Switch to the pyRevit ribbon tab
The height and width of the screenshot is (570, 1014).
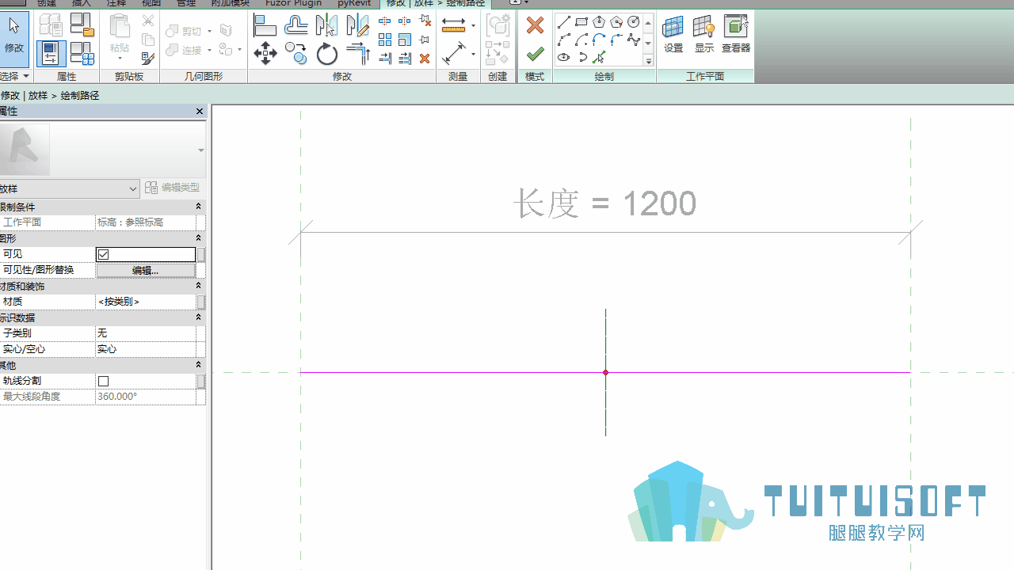(354, 3)
